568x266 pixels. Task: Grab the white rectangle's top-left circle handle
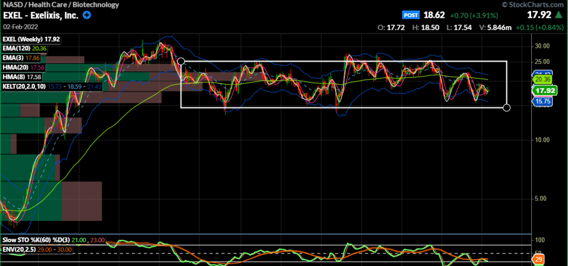181,61
